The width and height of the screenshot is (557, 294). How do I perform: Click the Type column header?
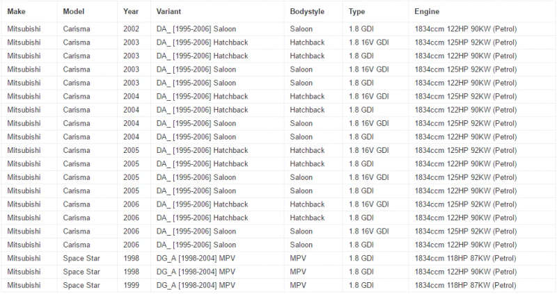[356, 11]
